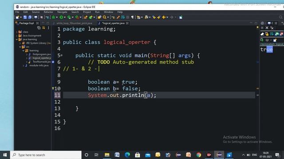Open the Debug dropdown arrow
This screenshot has width=284, height=159.
pyautogui.click(x=57, y=17)
